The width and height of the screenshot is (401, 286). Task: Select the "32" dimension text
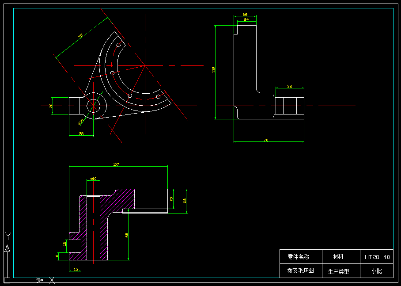290,86
